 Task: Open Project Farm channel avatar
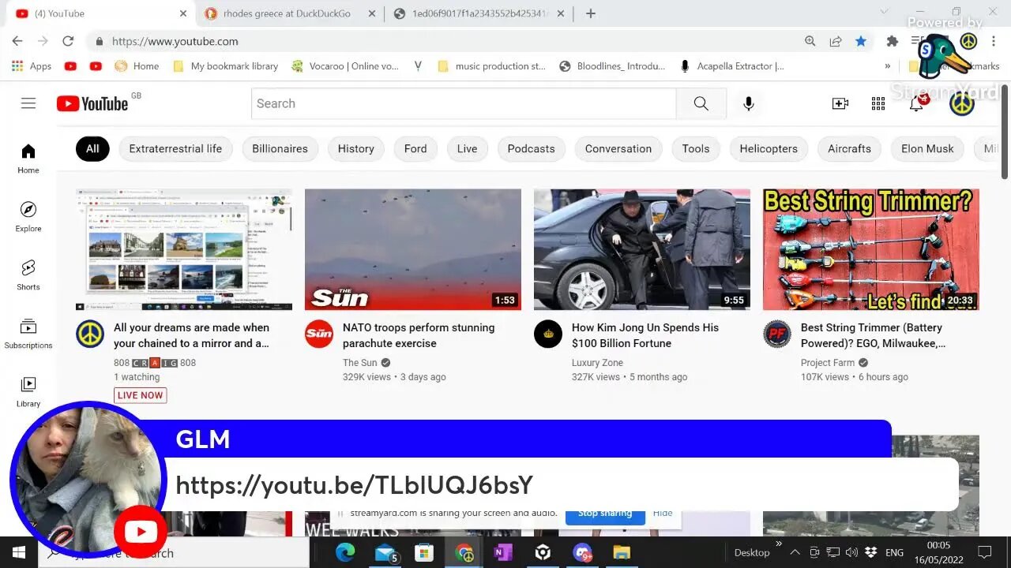pyautogui.click(x=777, y=334)
